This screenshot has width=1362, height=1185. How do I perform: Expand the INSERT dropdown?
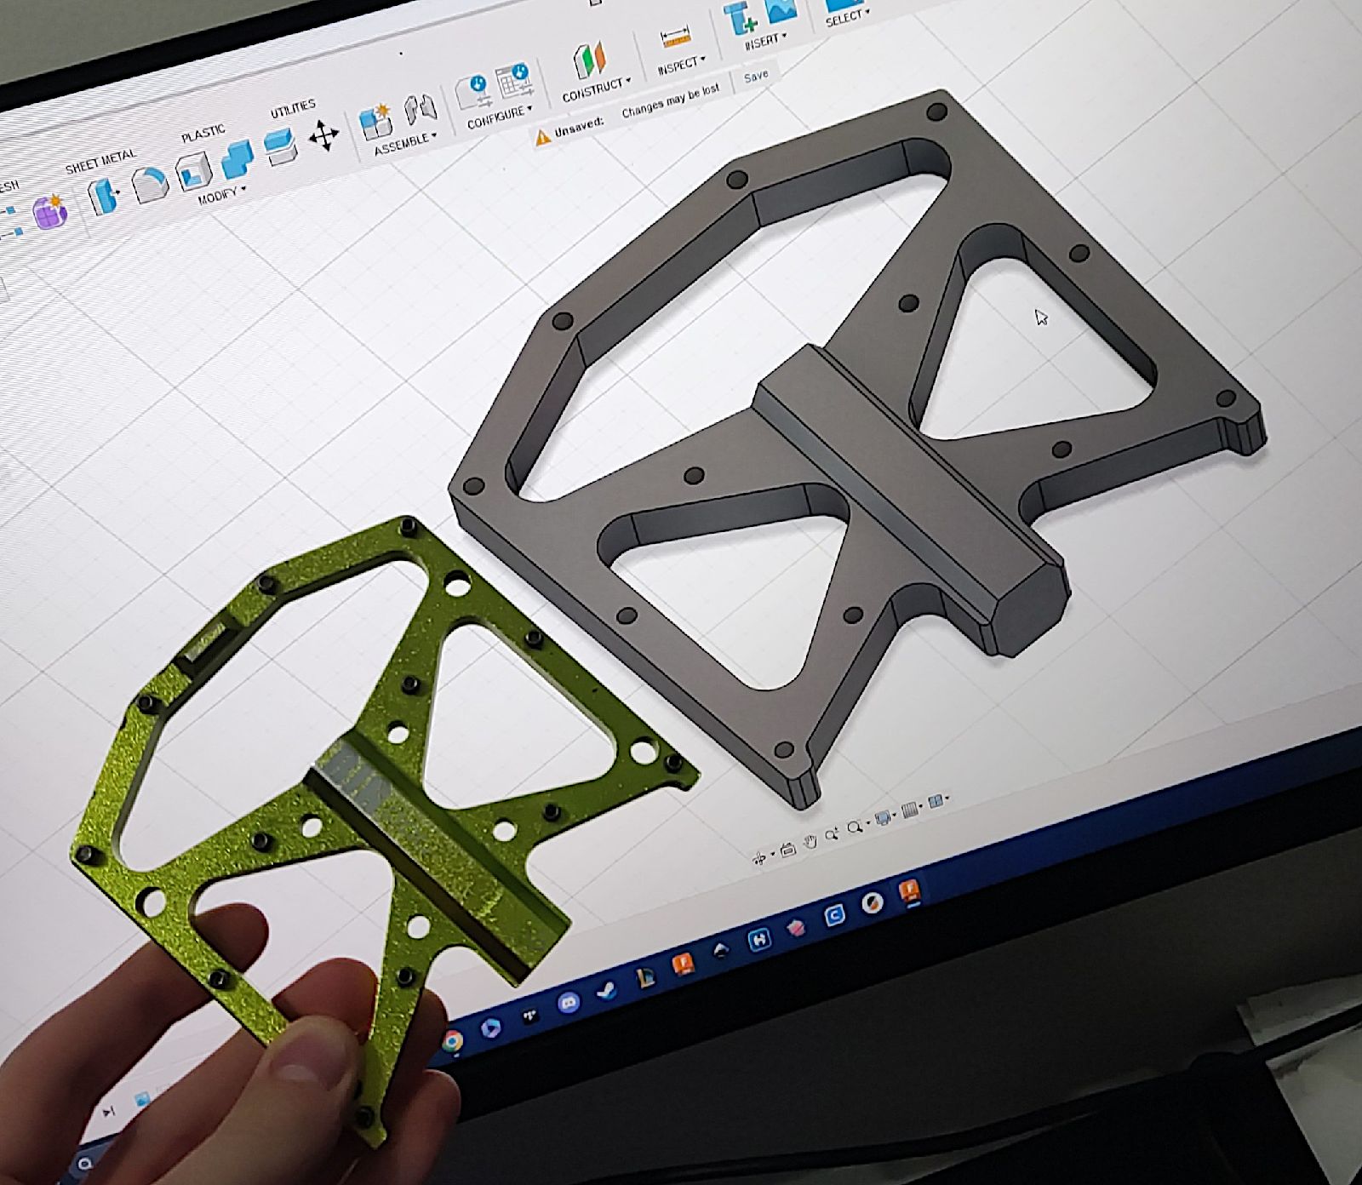pos(766,40)
